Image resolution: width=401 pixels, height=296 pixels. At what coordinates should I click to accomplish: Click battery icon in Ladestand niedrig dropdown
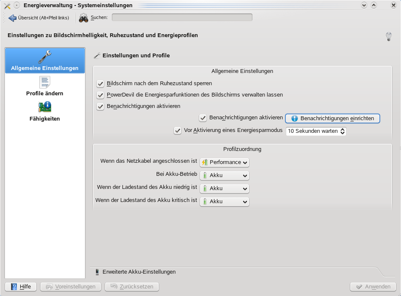coord(205,188)
